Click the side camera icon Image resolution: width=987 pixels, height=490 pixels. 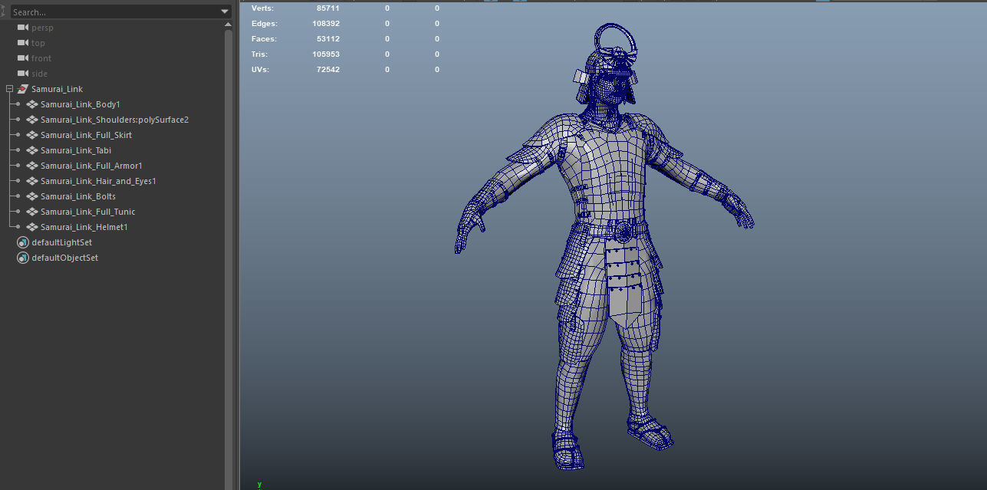click(22, 74)
